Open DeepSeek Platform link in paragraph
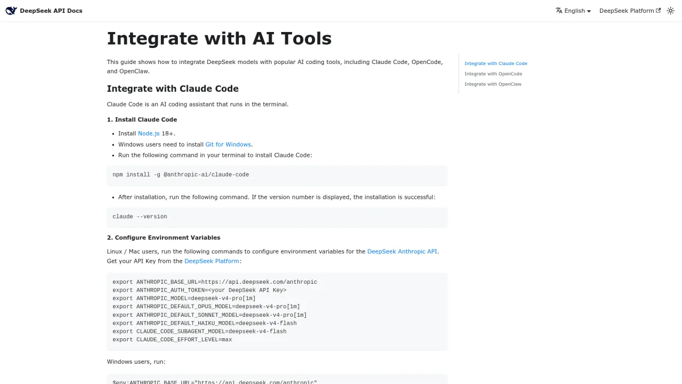This screenshot has width=682, height=384. 212,261
